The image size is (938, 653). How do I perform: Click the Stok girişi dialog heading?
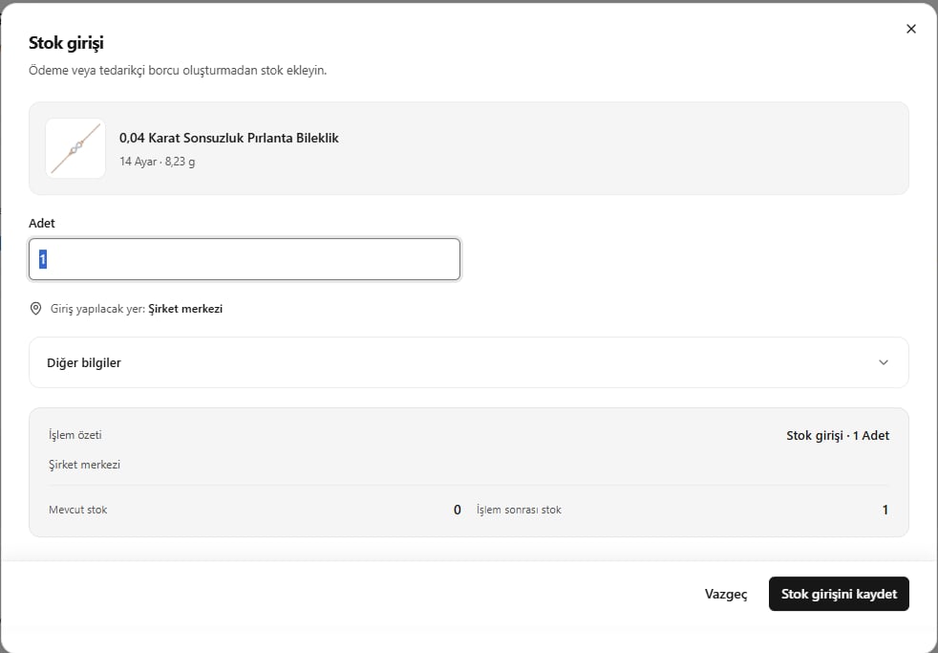point(67,43)
